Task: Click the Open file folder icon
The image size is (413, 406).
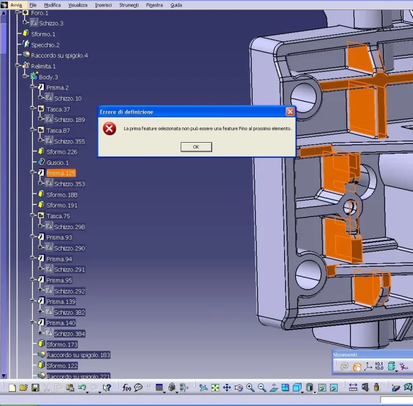Action: tap(23, 388)
